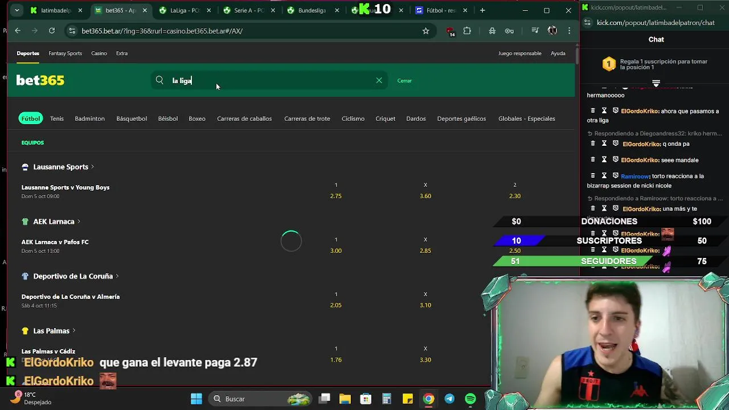
Task: Click the search magnifier icon in bet365 search bar
Action: 159,80
